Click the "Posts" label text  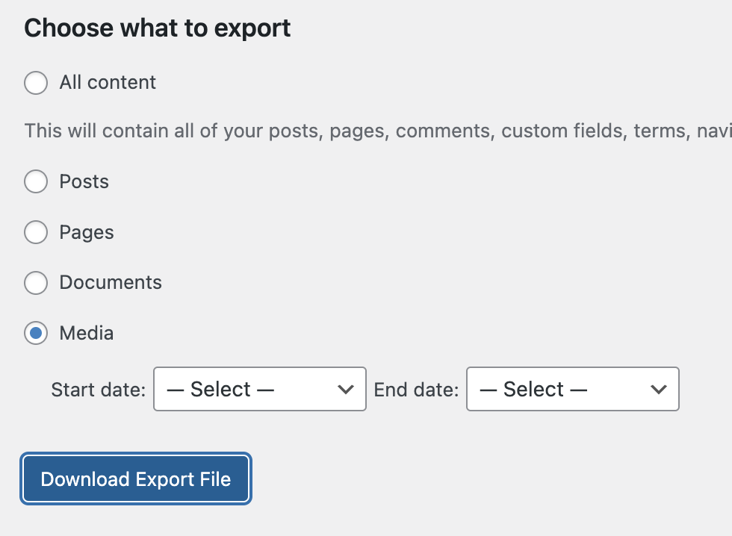tap(83, 181)
